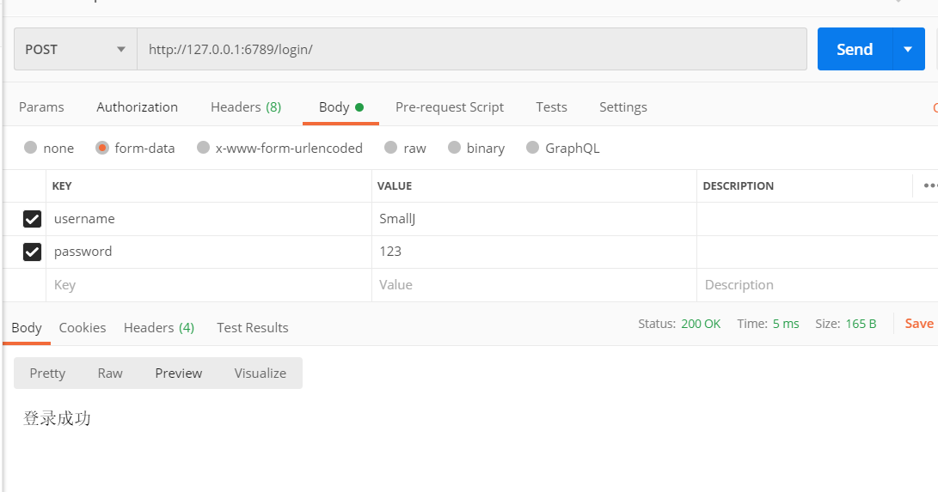Open the Test Results tab
The width and height of the screenshot is (938, 492).
[x=253, y=328]
